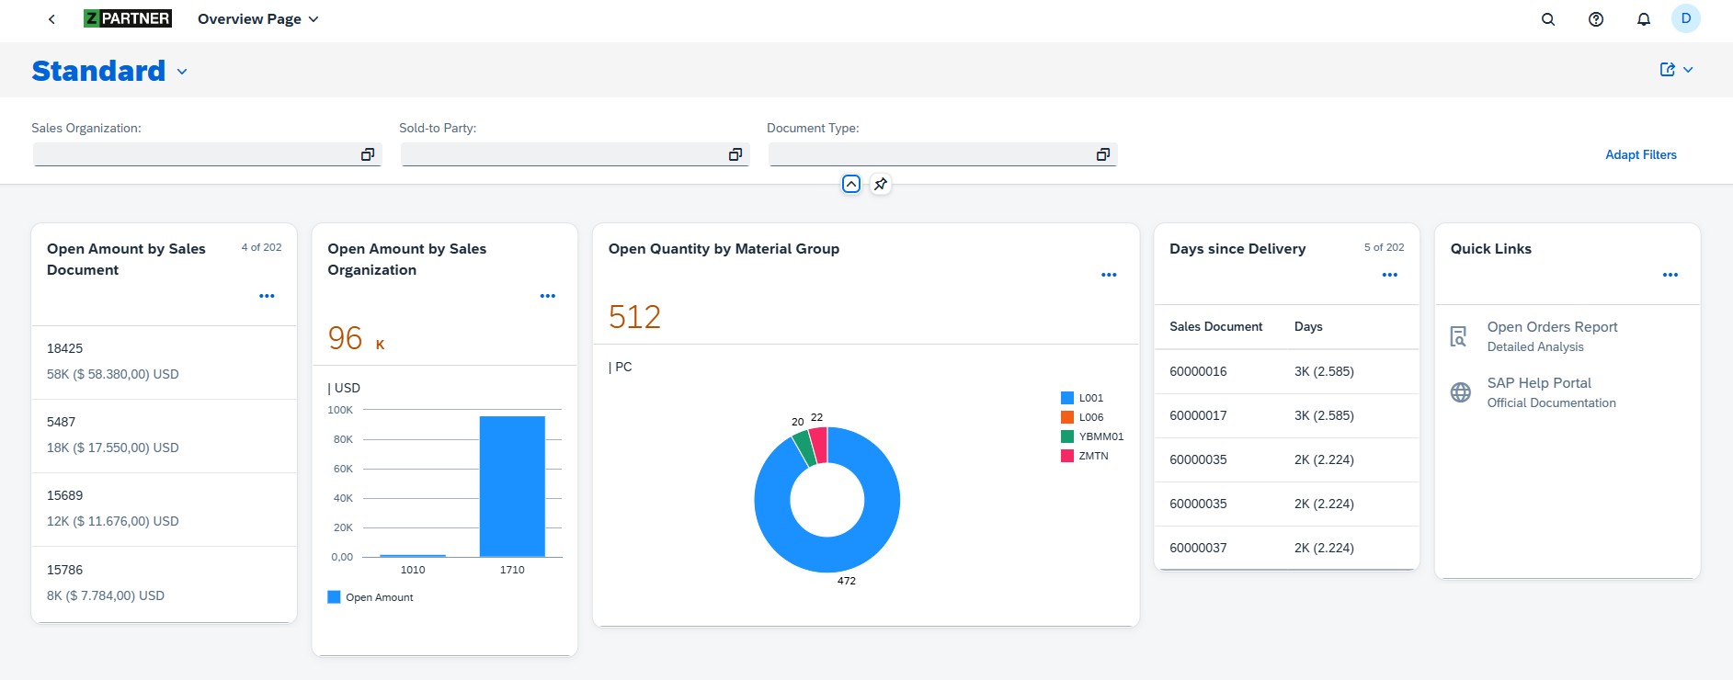Open value help for Sold-to Party
This screenshot has width=1733, height=680.
pos(735,154)
